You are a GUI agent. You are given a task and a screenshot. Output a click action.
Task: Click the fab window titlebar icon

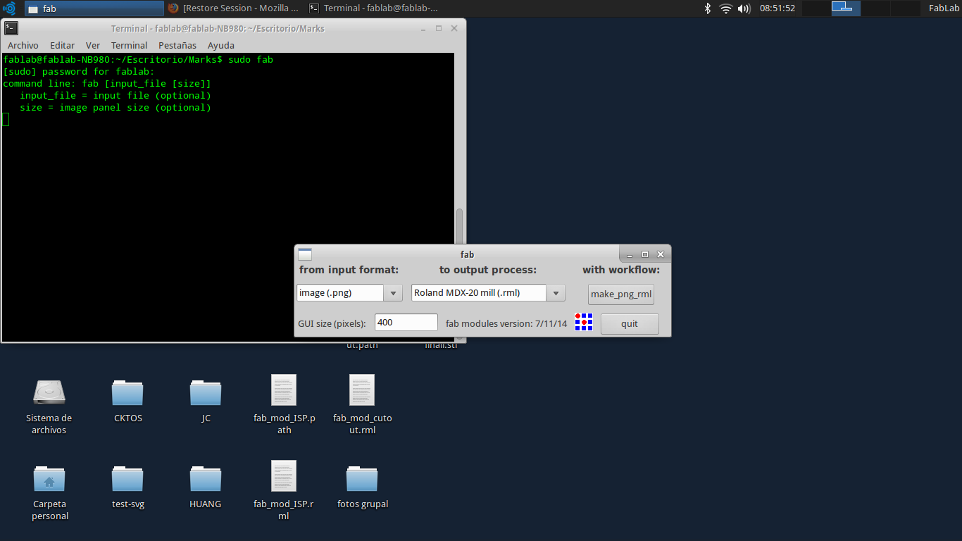pos(305,254)
